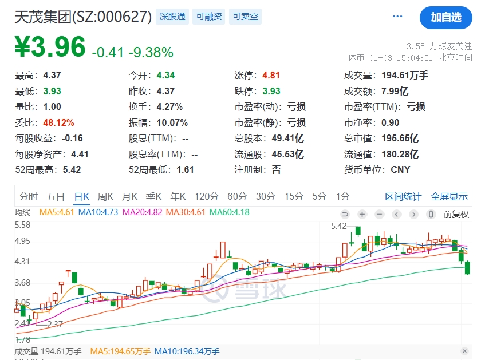Click the 流通值 180.28亿 value
The height and width of the screenshot is (360, 485).
pos(400,154)
